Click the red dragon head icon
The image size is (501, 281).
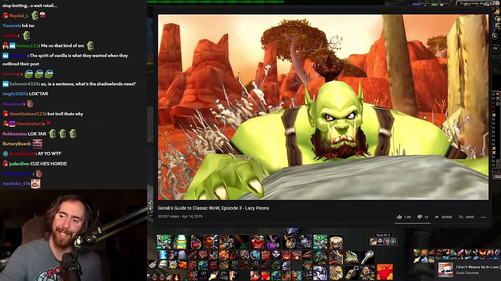336,258
